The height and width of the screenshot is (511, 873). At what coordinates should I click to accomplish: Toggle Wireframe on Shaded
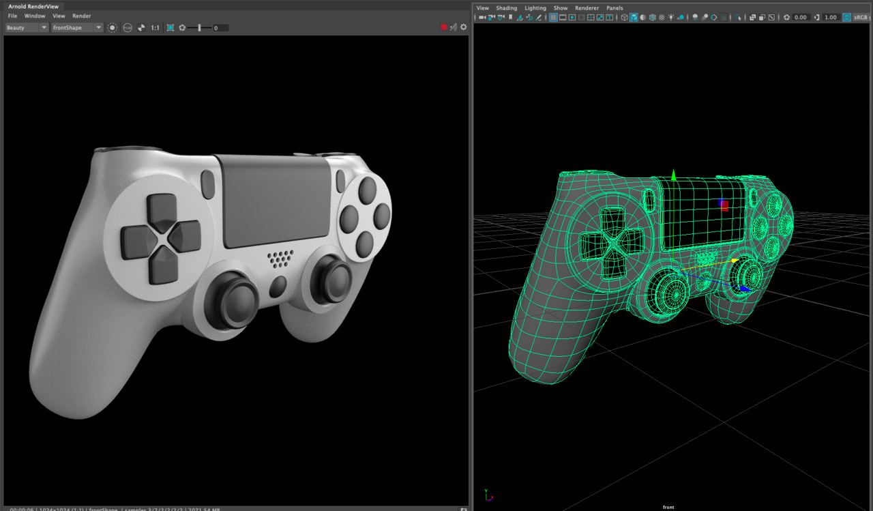click(652, 17)
